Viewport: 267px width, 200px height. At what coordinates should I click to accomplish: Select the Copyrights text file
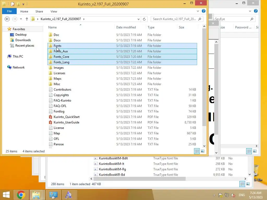pos(122,95)
